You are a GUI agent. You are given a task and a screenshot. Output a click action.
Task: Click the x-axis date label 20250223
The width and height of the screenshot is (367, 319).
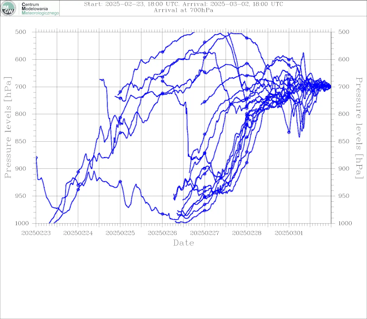[x=36, y=233]
